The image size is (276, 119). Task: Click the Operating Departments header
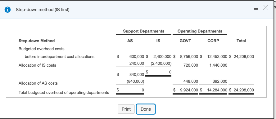coord(200,31)
